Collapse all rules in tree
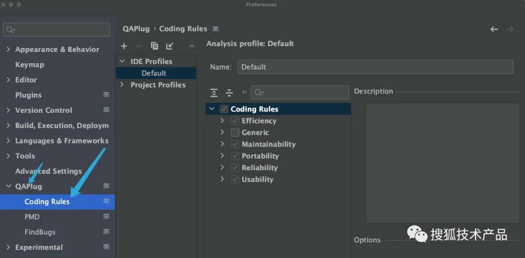The image size is (525, 258). click(x=229, y=93)
